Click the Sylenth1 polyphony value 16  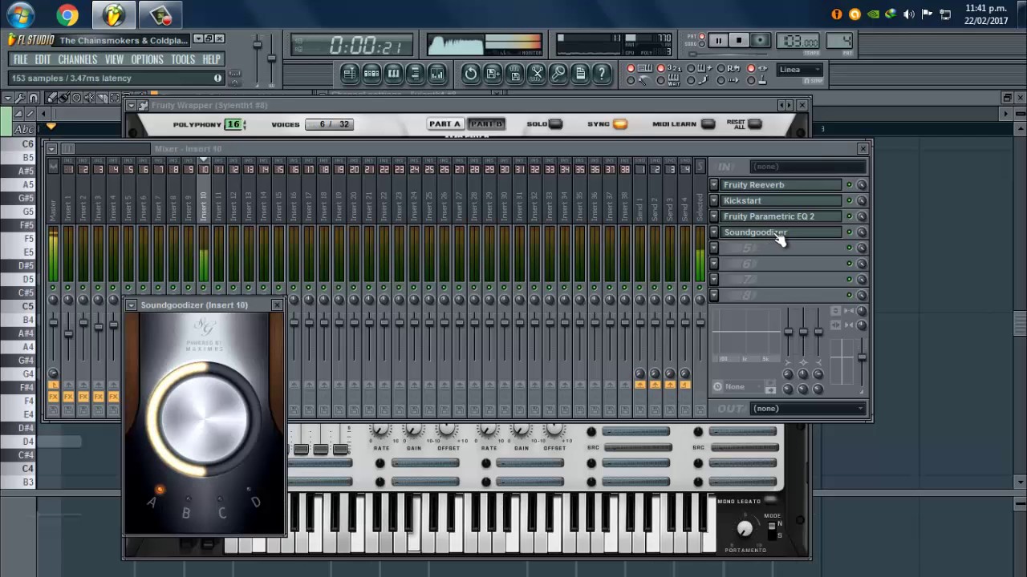click(233, 124)
